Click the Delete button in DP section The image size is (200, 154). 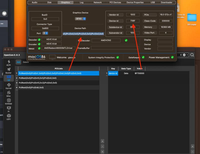tap(26, 62)
